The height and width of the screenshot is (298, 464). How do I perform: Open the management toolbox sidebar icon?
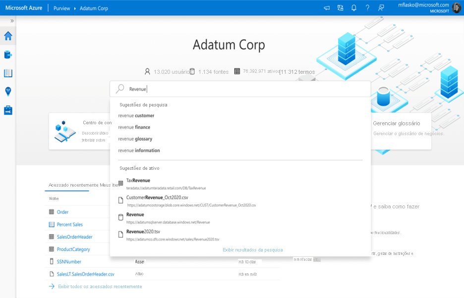8,110
